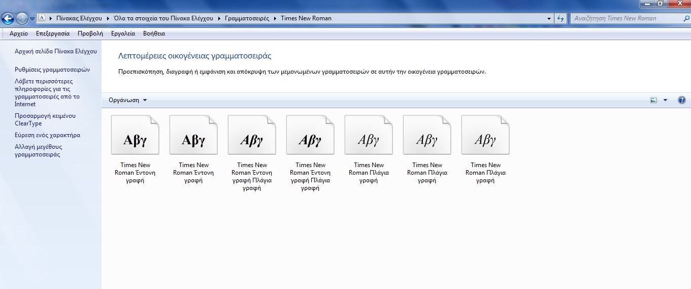
Task: Expand the arrow before Πίνακας Ελέγχου breadcrumb
Action: (x=51, y=18)
